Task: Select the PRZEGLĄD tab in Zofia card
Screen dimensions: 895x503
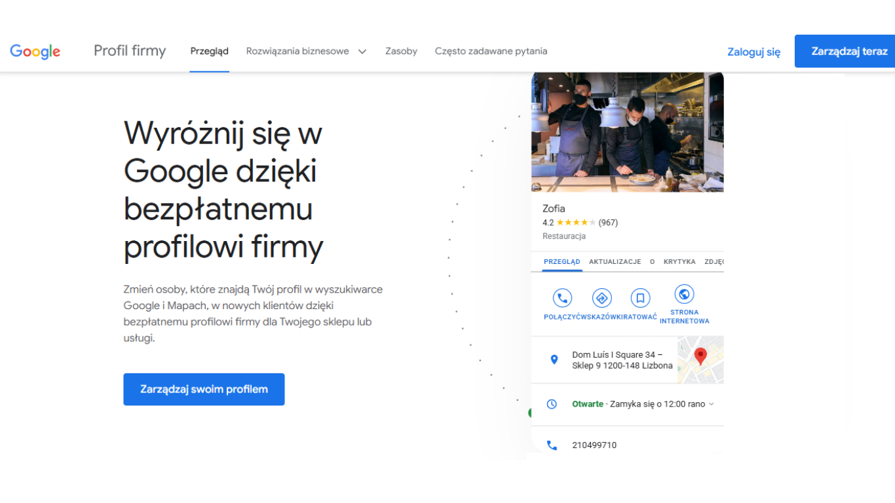Action: [x=562, y=261]
